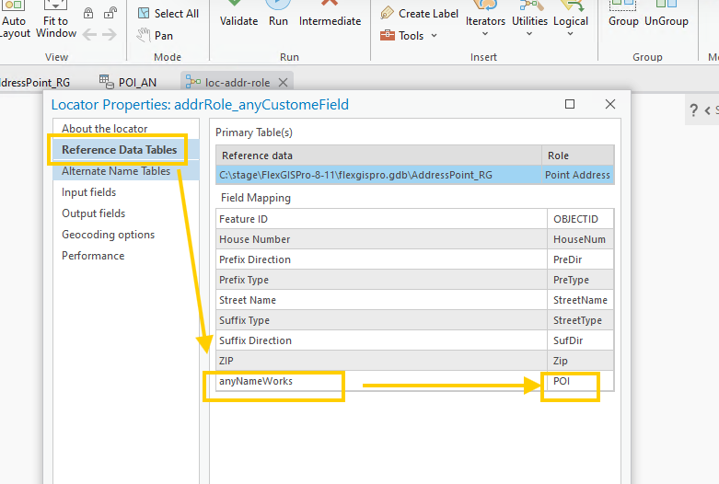This screenshot has height=484, width=719.
Task: Click the HouseNum field mapping value
Action: point(580,239)
